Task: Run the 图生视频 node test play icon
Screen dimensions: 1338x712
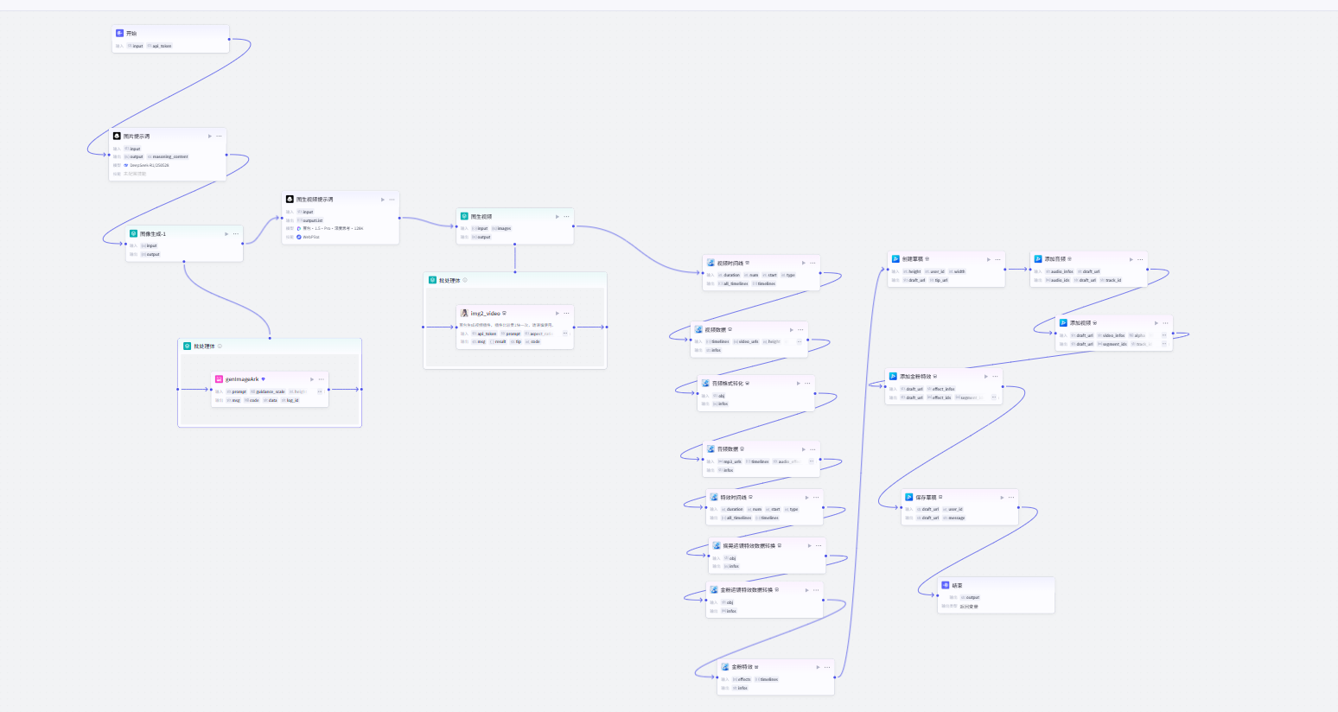Action: coord(557,216)
